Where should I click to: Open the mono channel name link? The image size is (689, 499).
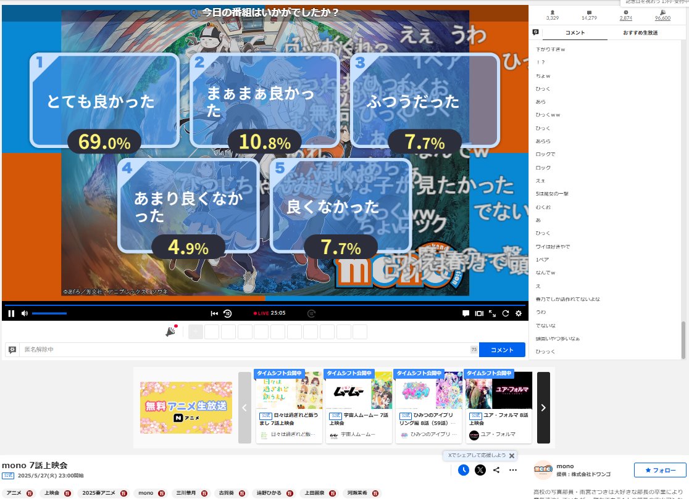[x=565, y=466]
